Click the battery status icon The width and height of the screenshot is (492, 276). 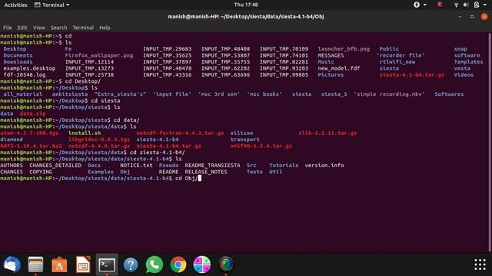pyautogui.click(x=477, y=5)
